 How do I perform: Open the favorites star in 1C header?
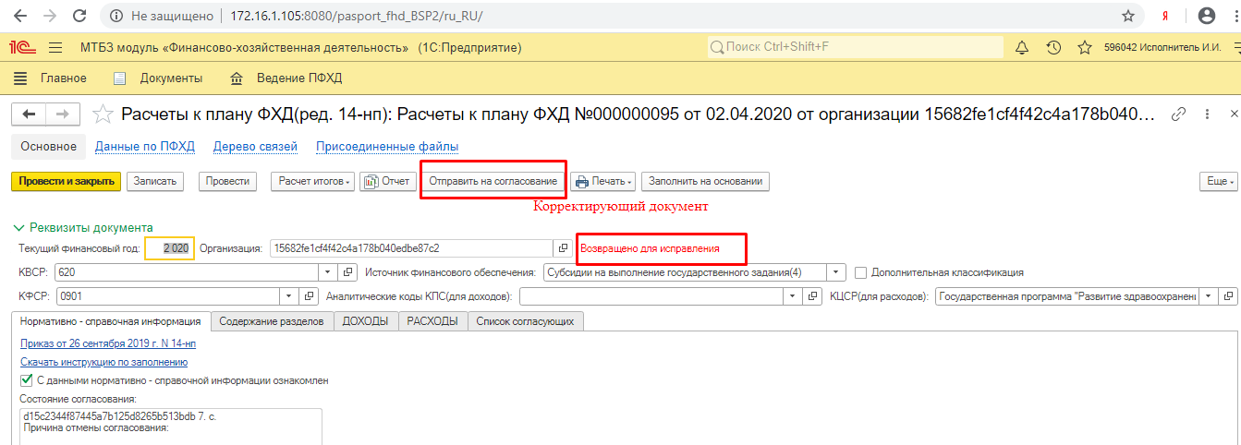coord(1085,47)
